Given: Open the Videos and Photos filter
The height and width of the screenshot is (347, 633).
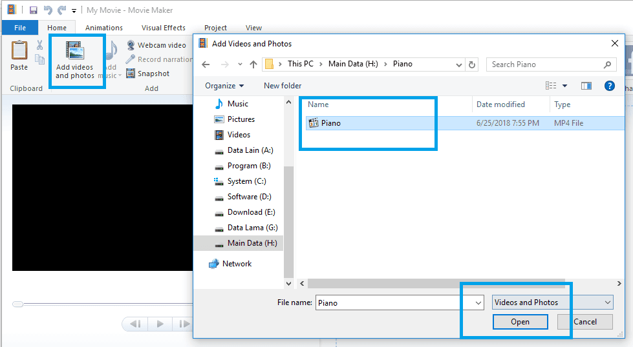Looking at the screenshot, I should click(x=552, y=302).
